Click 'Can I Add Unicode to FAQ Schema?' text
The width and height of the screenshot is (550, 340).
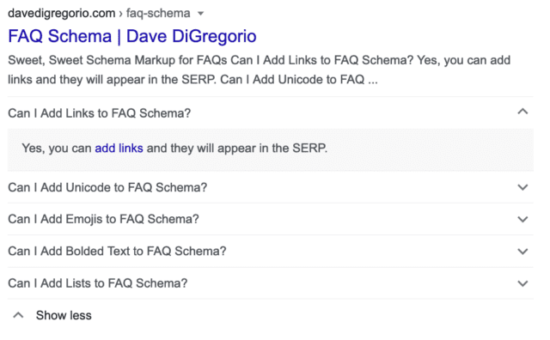point(107,187)
